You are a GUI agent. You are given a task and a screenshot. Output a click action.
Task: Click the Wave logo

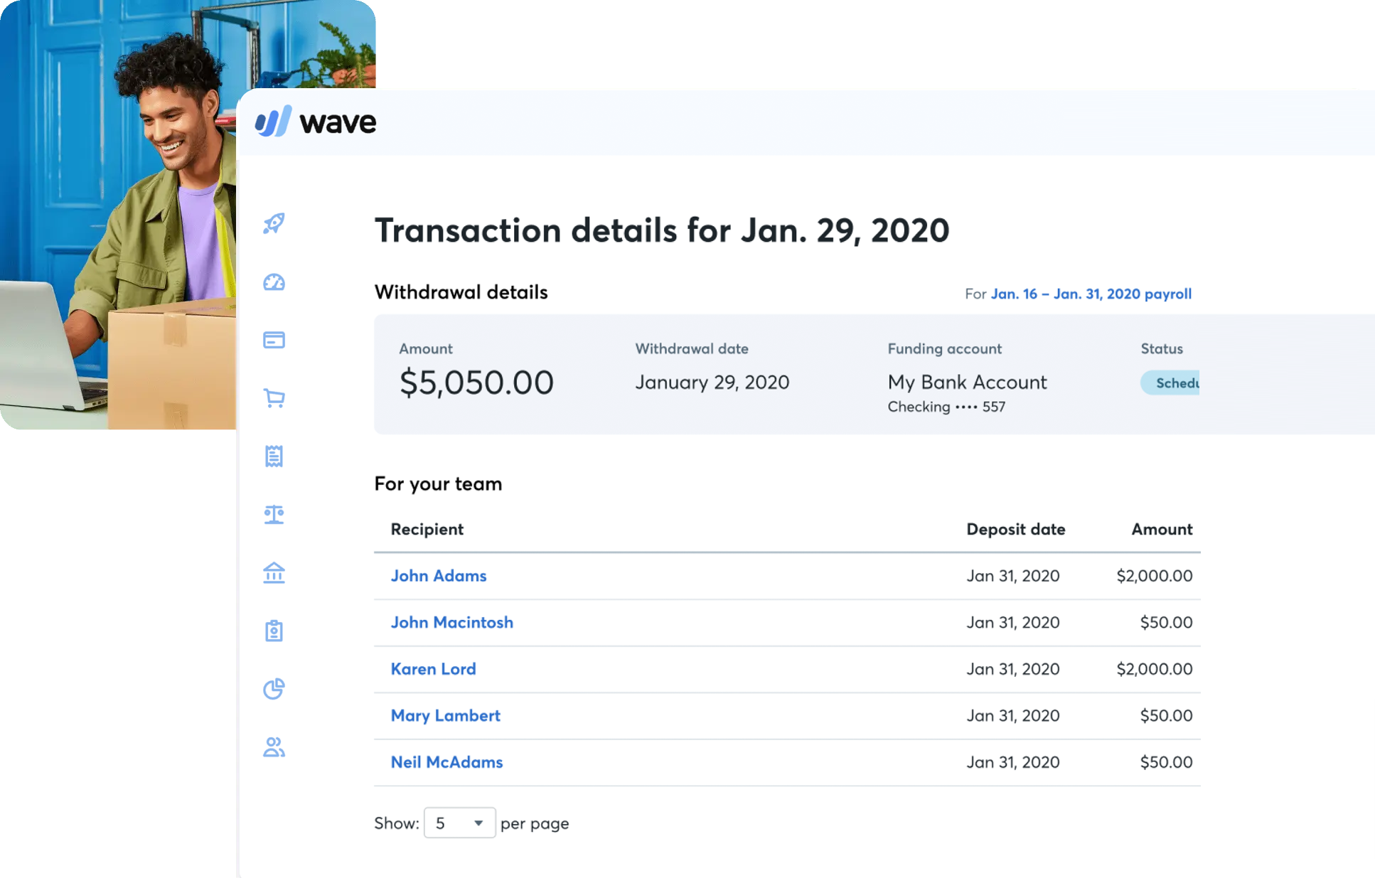coord(316,122)
